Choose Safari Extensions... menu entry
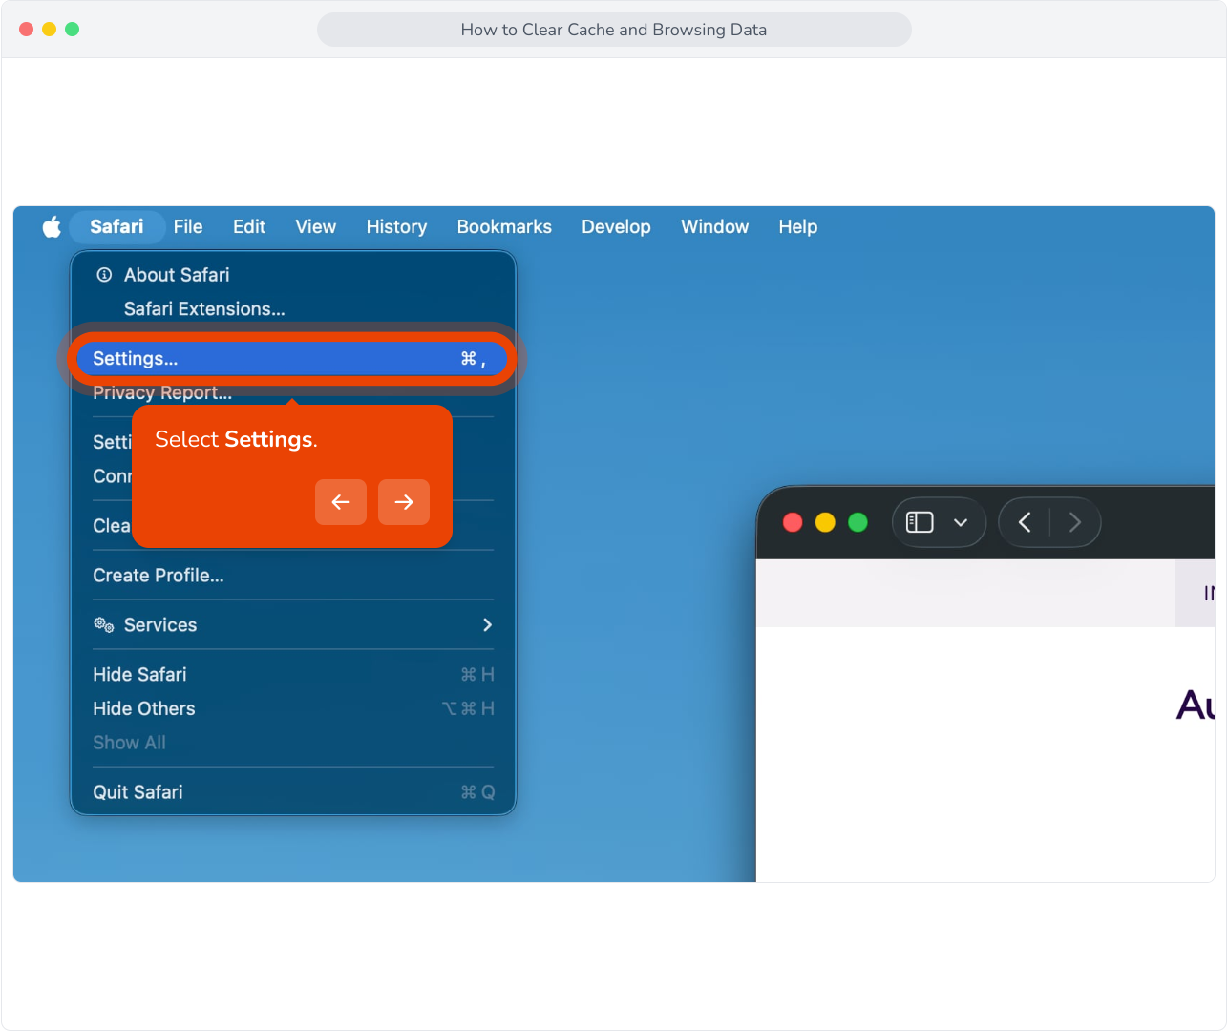 204,309
